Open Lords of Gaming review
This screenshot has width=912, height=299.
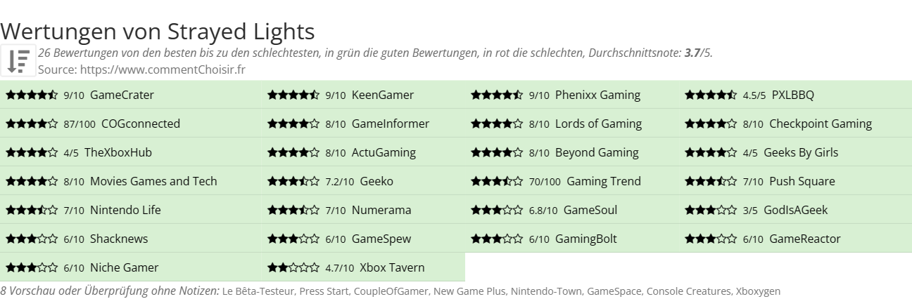point(598,124)
